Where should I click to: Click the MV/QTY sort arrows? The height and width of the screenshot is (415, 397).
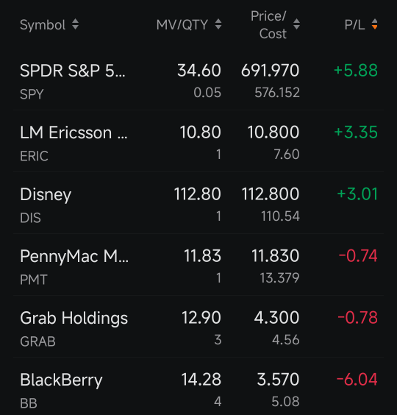click(x=218, y=24)
